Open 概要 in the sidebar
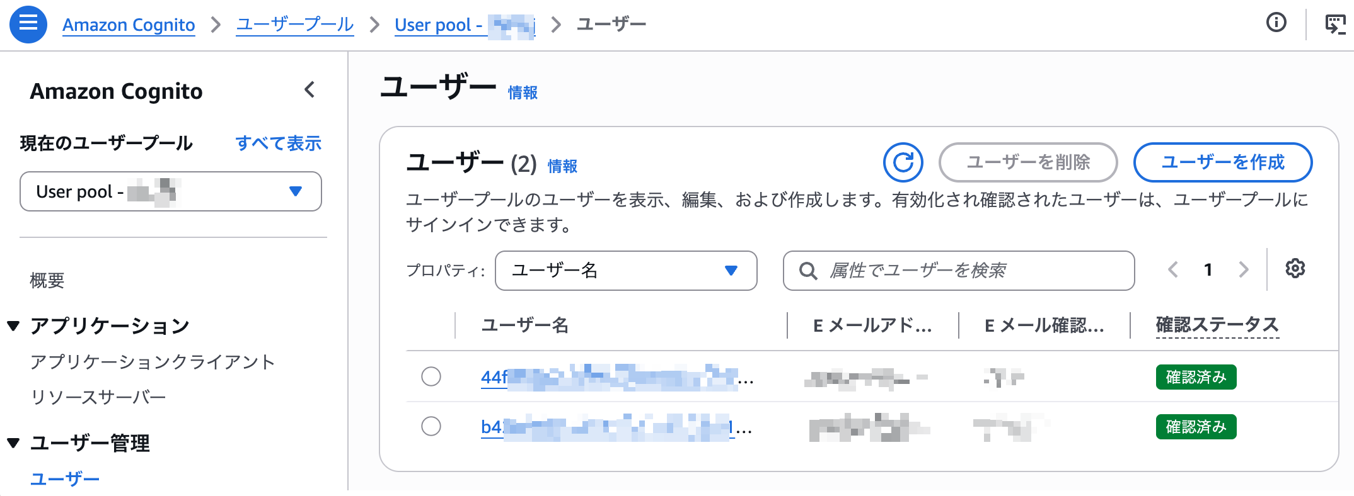The image size is (1354, 496). (x=47, y=280)
